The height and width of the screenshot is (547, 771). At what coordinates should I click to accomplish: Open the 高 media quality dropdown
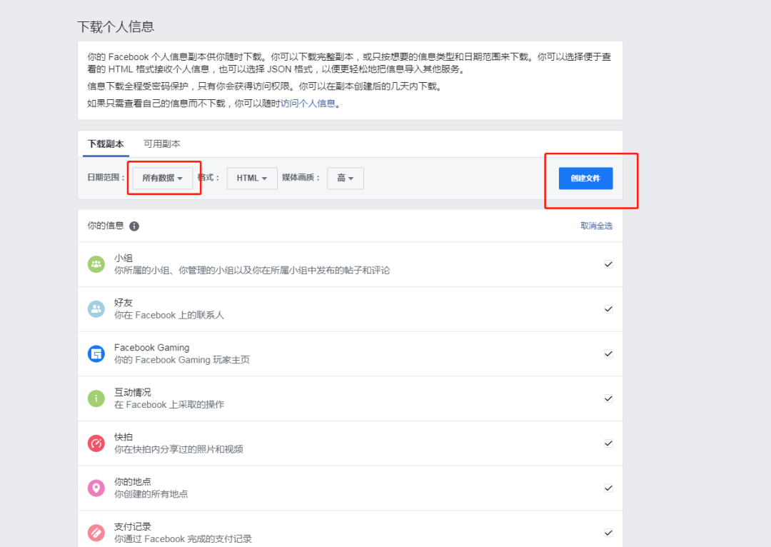pyautogui.click(x=346, y=178)
